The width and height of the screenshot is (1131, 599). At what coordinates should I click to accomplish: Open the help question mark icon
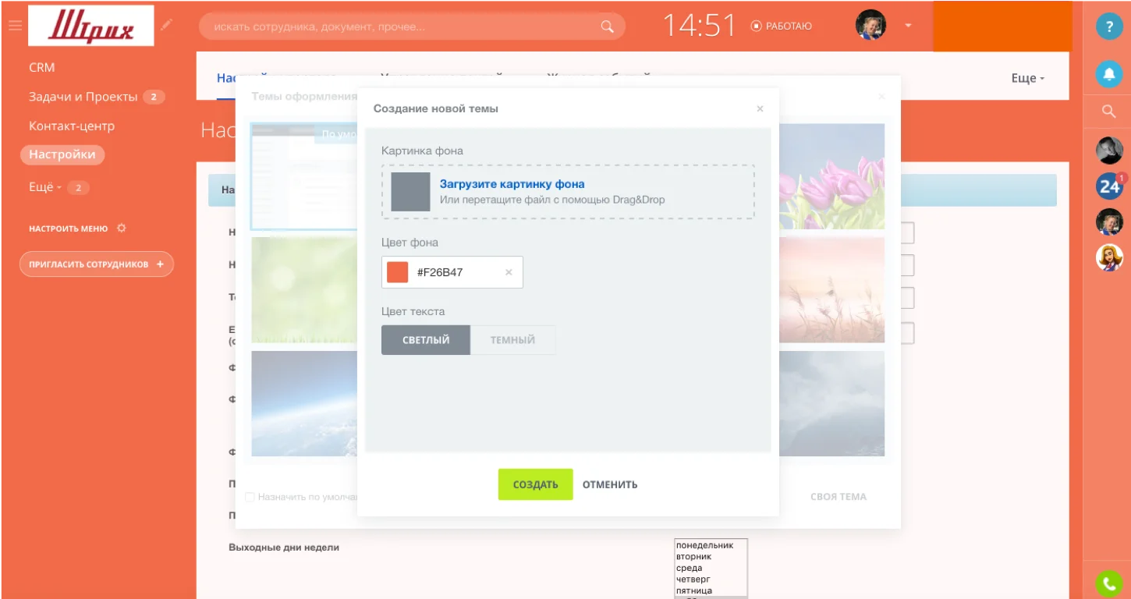tap(1108, 27)
